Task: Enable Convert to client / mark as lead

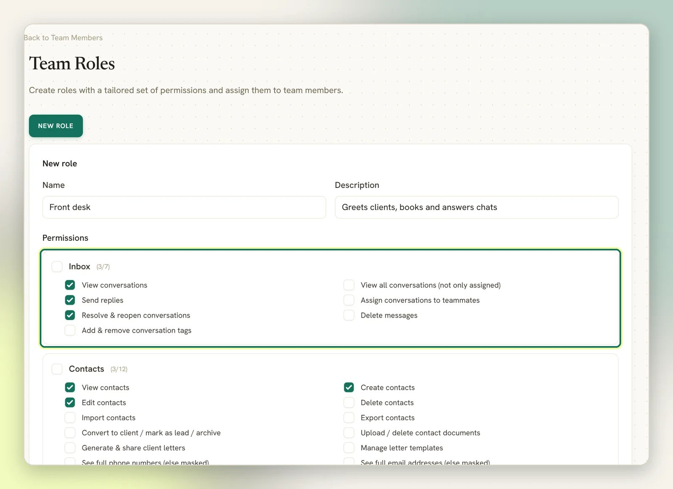Action: click(70, 433)
